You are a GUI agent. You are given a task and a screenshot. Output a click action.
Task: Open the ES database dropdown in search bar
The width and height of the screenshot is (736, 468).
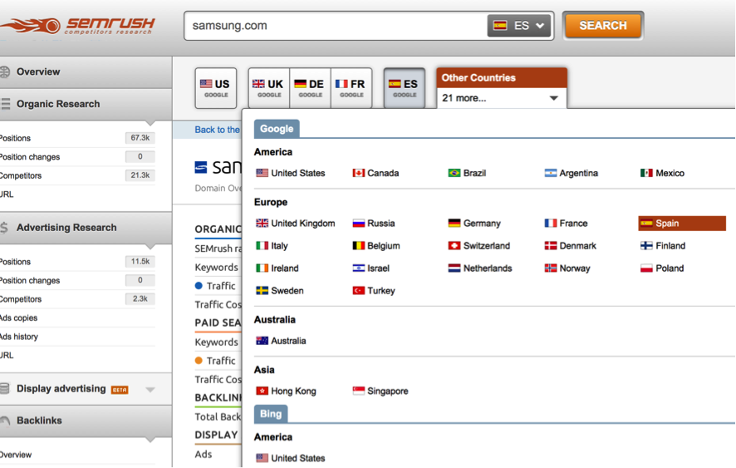click(520, 26)
